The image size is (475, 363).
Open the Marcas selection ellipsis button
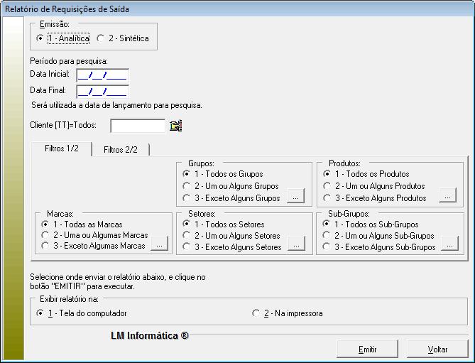(160, 246)
